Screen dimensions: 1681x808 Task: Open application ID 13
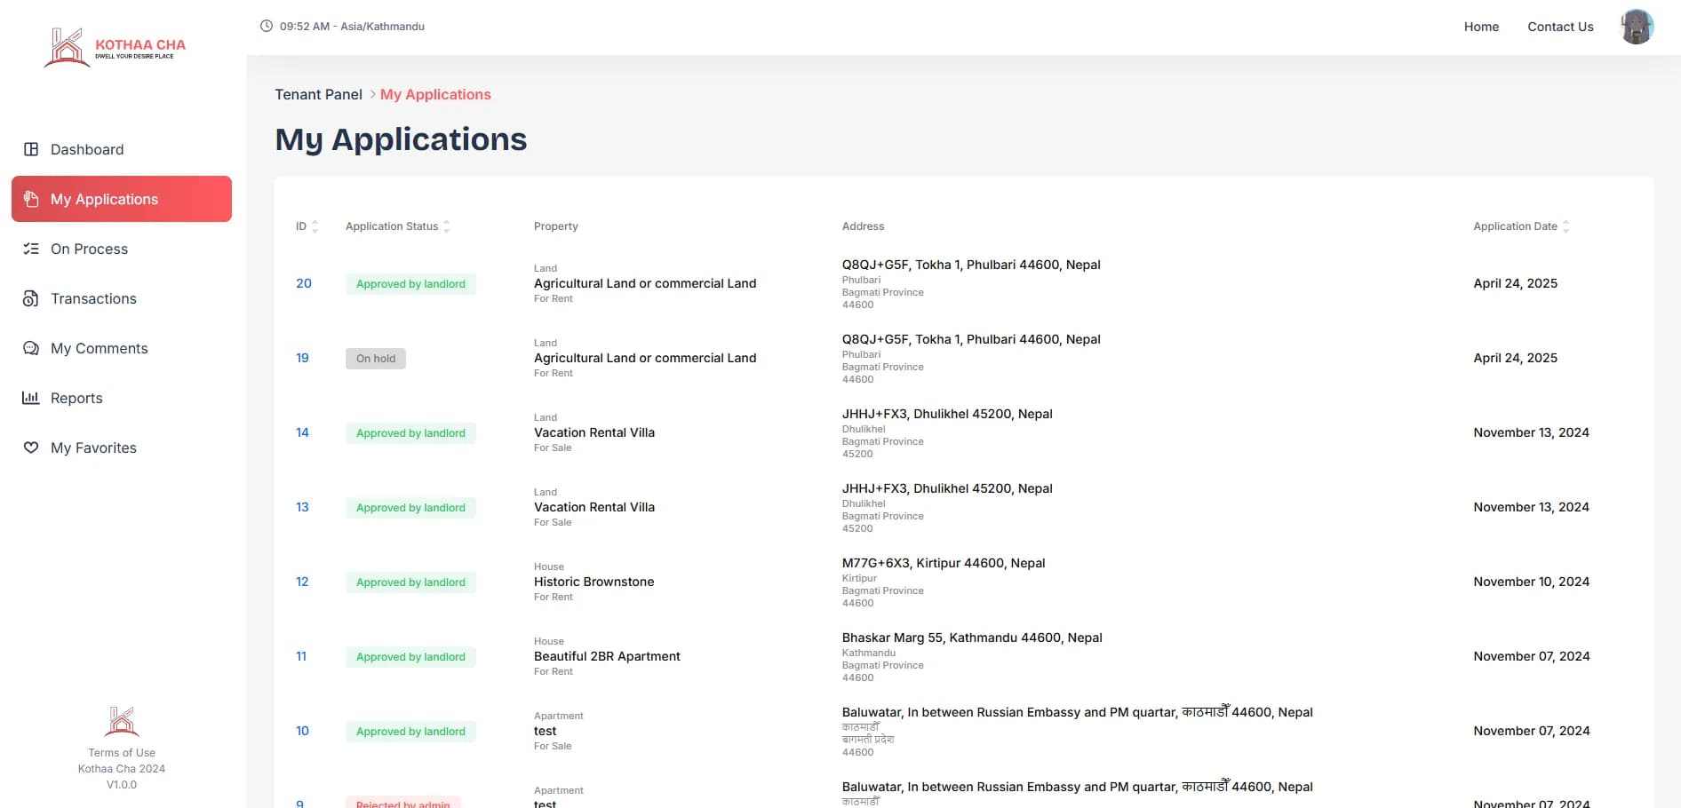tap(302, 507)
